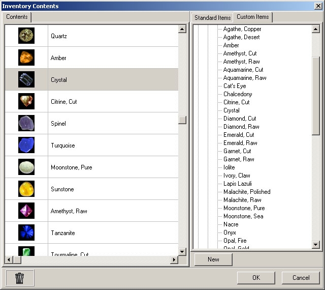The height and width of the screenshot is (290, 325).
Task: Click the up arrow of item tree scrollbar
Action: (x=316, y=29)
